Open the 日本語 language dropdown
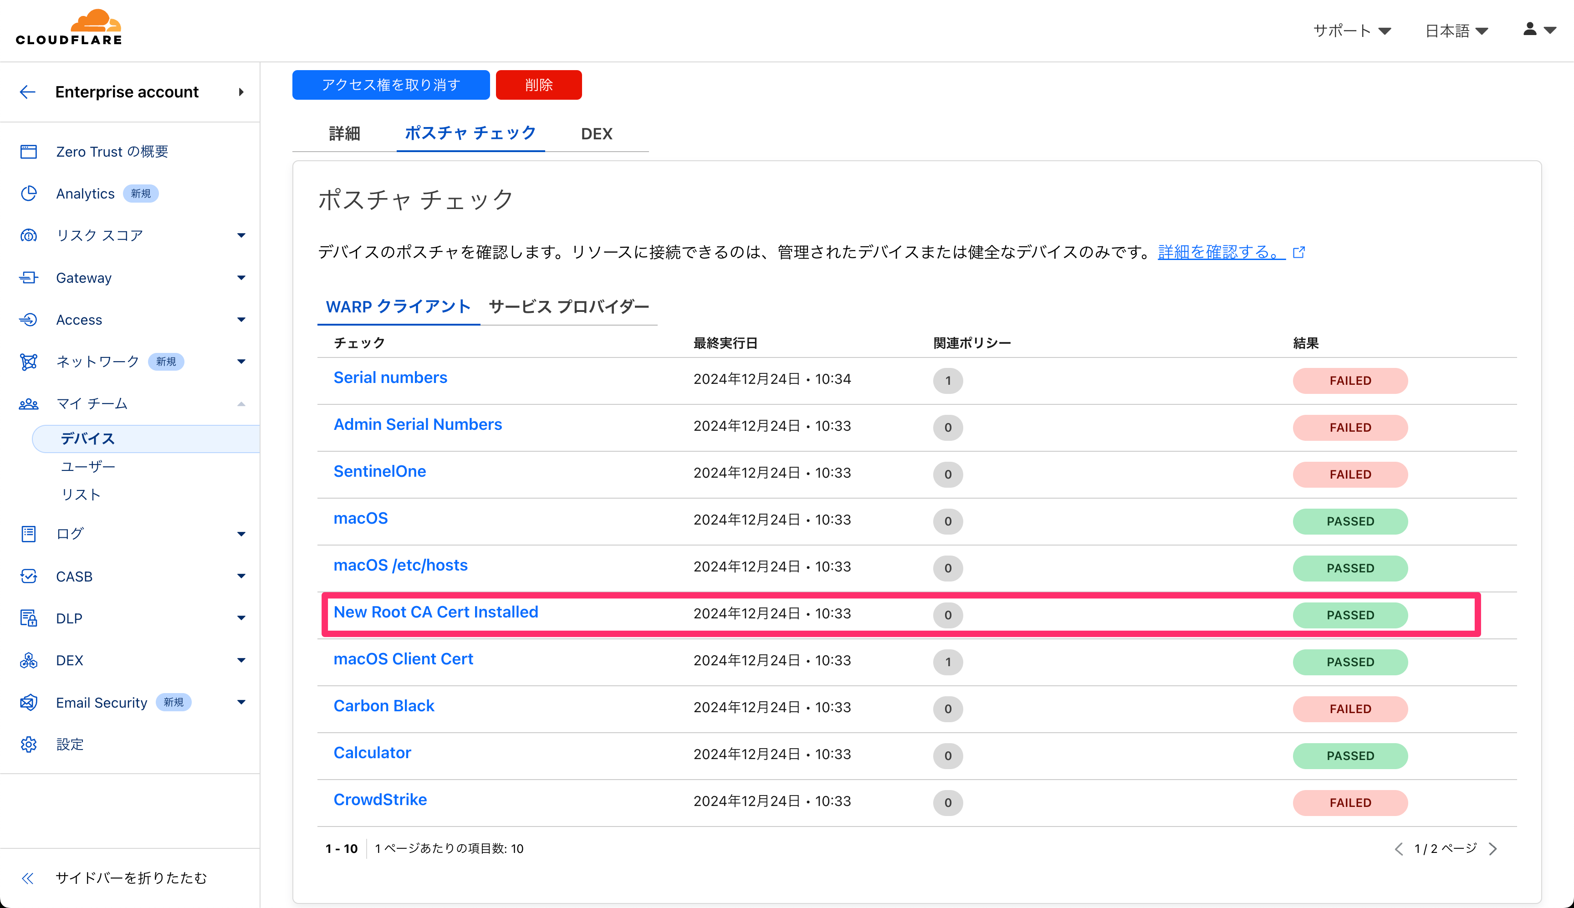The height and width of the screenshot is (908, 1574). (x=1457, y=31)
